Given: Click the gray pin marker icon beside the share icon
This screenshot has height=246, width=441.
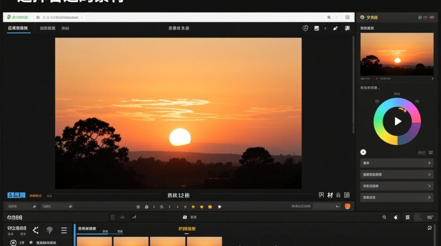Looking at the screenshot, I should [50, 230].
